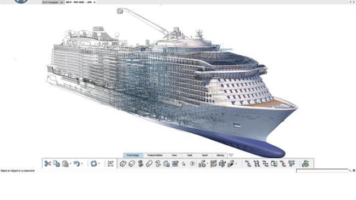Select the coiled hose tool icon

[140, 163]
